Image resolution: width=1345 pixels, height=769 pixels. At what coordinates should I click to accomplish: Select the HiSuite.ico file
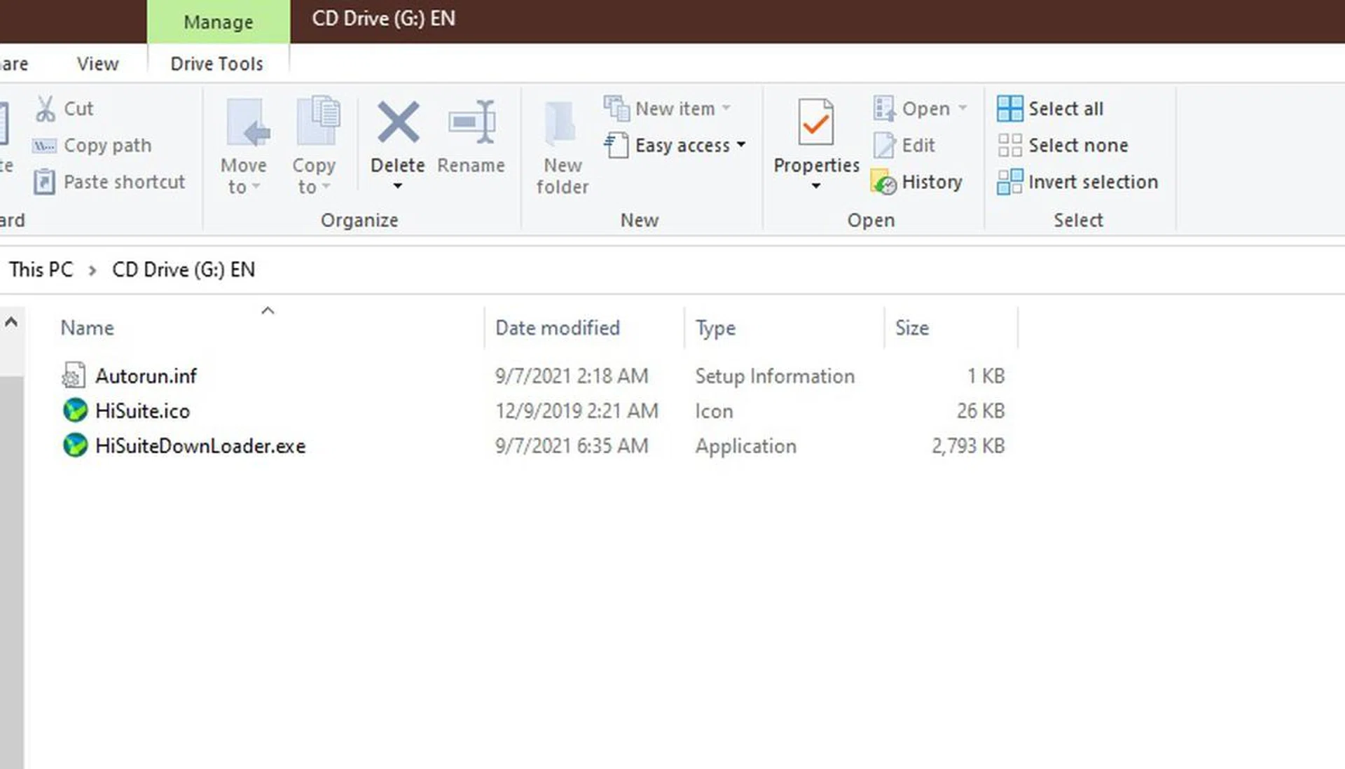pos(142,411)
